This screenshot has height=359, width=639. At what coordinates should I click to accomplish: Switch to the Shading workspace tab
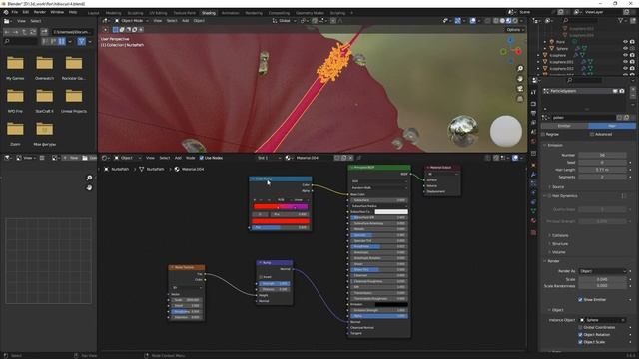point(209,13)
